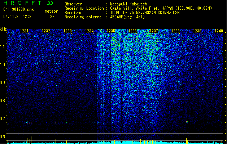227x144 pixels.
Task: Click the 0.6 kHz axis label
Action: (3, 137)
